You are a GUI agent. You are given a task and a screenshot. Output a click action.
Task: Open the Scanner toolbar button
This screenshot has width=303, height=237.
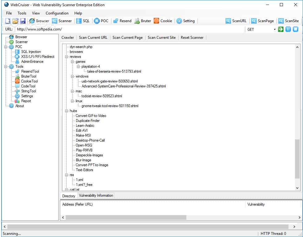[62, 21]
